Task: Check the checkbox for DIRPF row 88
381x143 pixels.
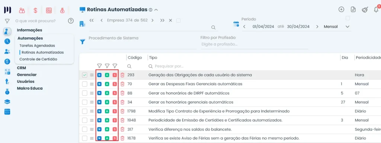Action: point(84,93)
